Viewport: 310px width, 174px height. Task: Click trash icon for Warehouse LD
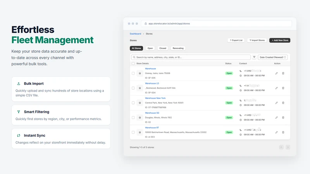pos(283,88)
